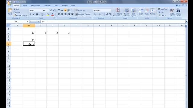
Task: Switch to the Data tab
Action: pos(56,5)
